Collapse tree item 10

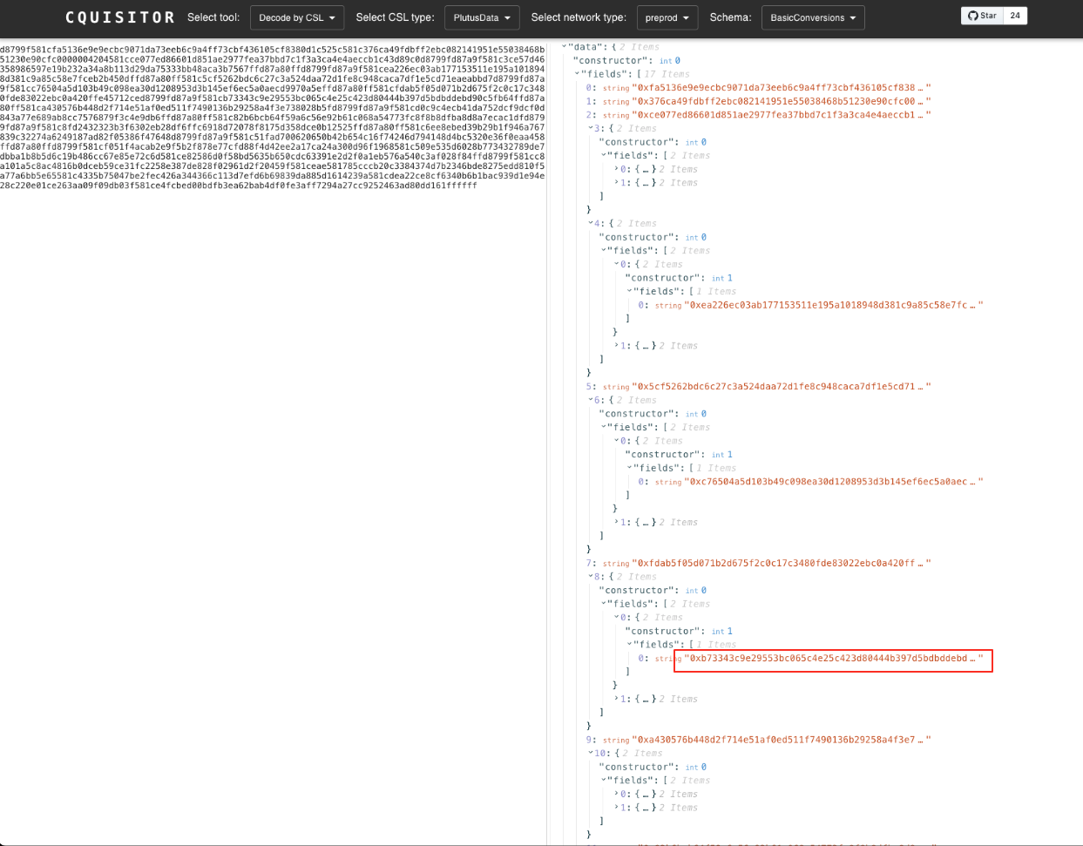tap(591, 753)
